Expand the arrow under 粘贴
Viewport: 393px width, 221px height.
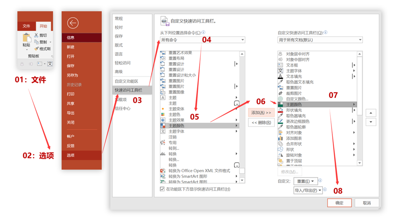(27, 50)
